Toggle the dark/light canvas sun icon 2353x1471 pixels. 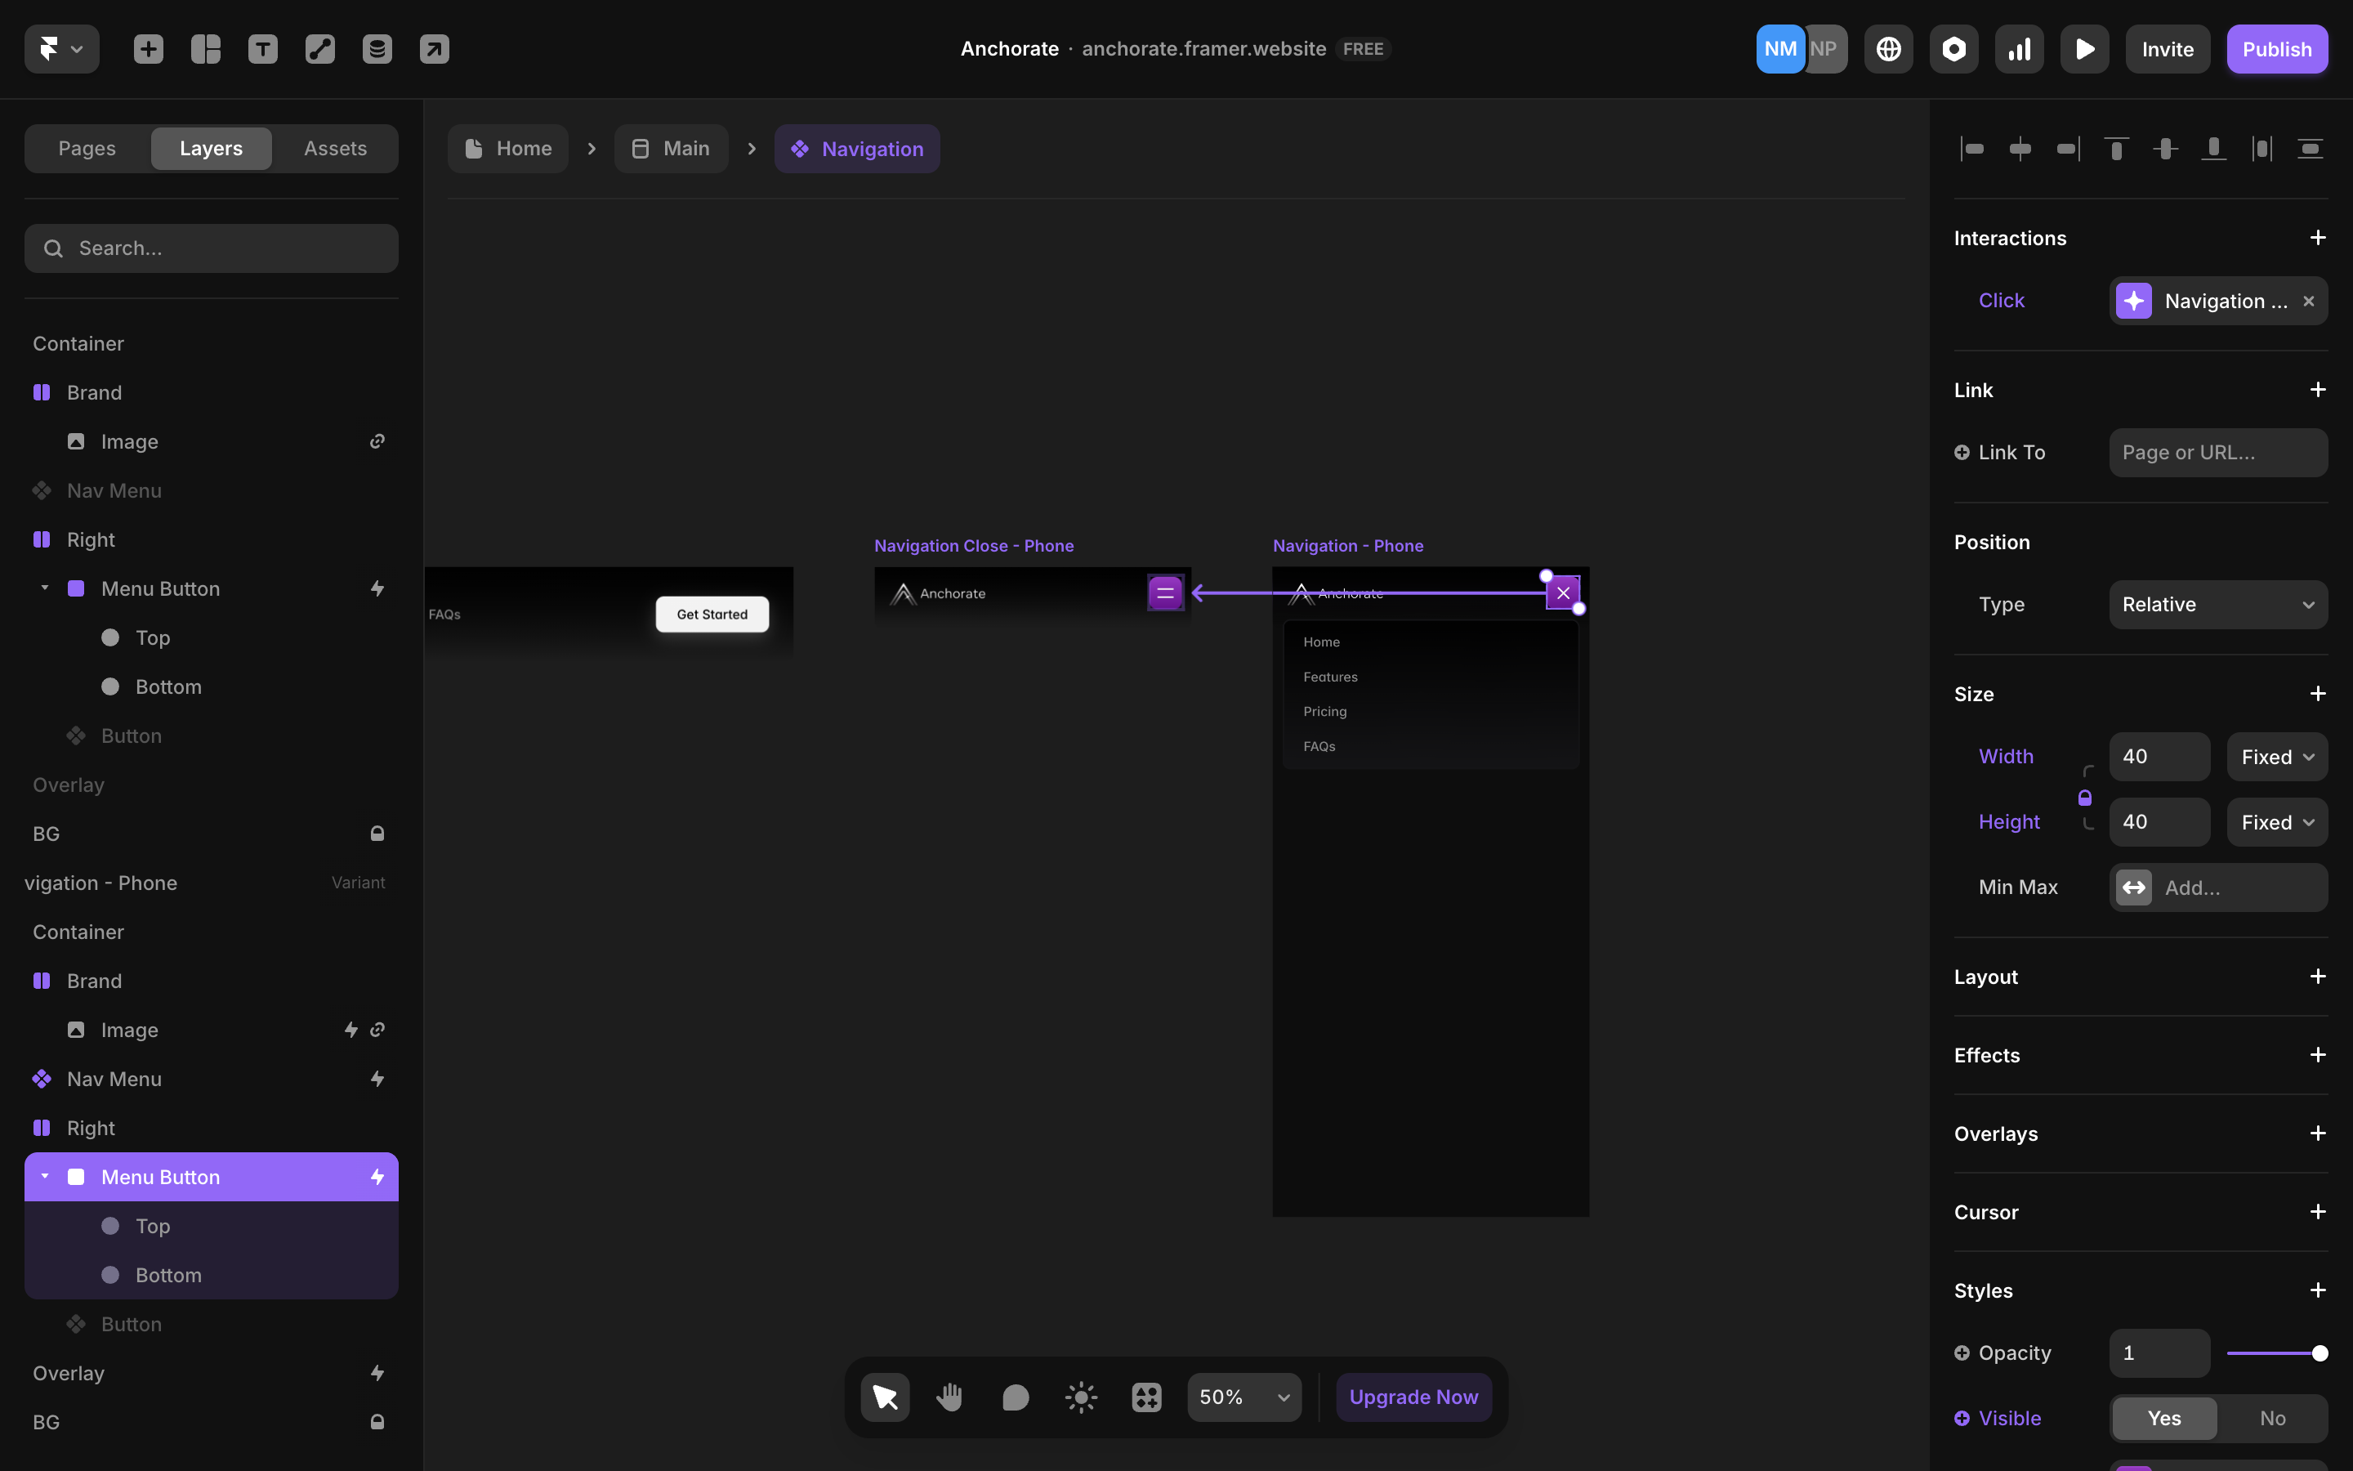point(1080,1397)
